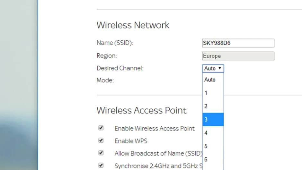Choose channel 1 from the dropdown list

pos(213,93)
